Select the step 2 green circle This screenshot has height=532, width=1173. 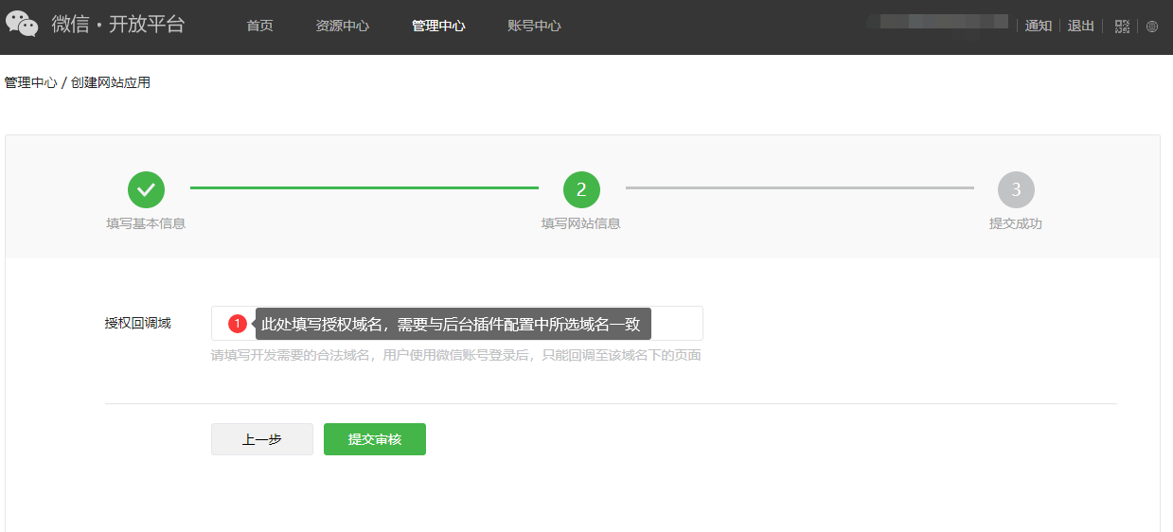[x=581, y=189]
